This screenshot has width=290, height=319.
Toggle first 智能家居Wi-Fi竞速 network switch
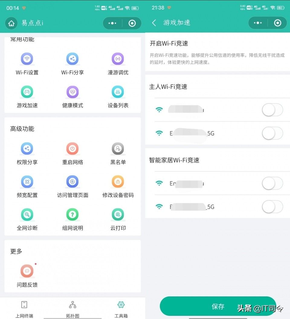tap(272, 183)
